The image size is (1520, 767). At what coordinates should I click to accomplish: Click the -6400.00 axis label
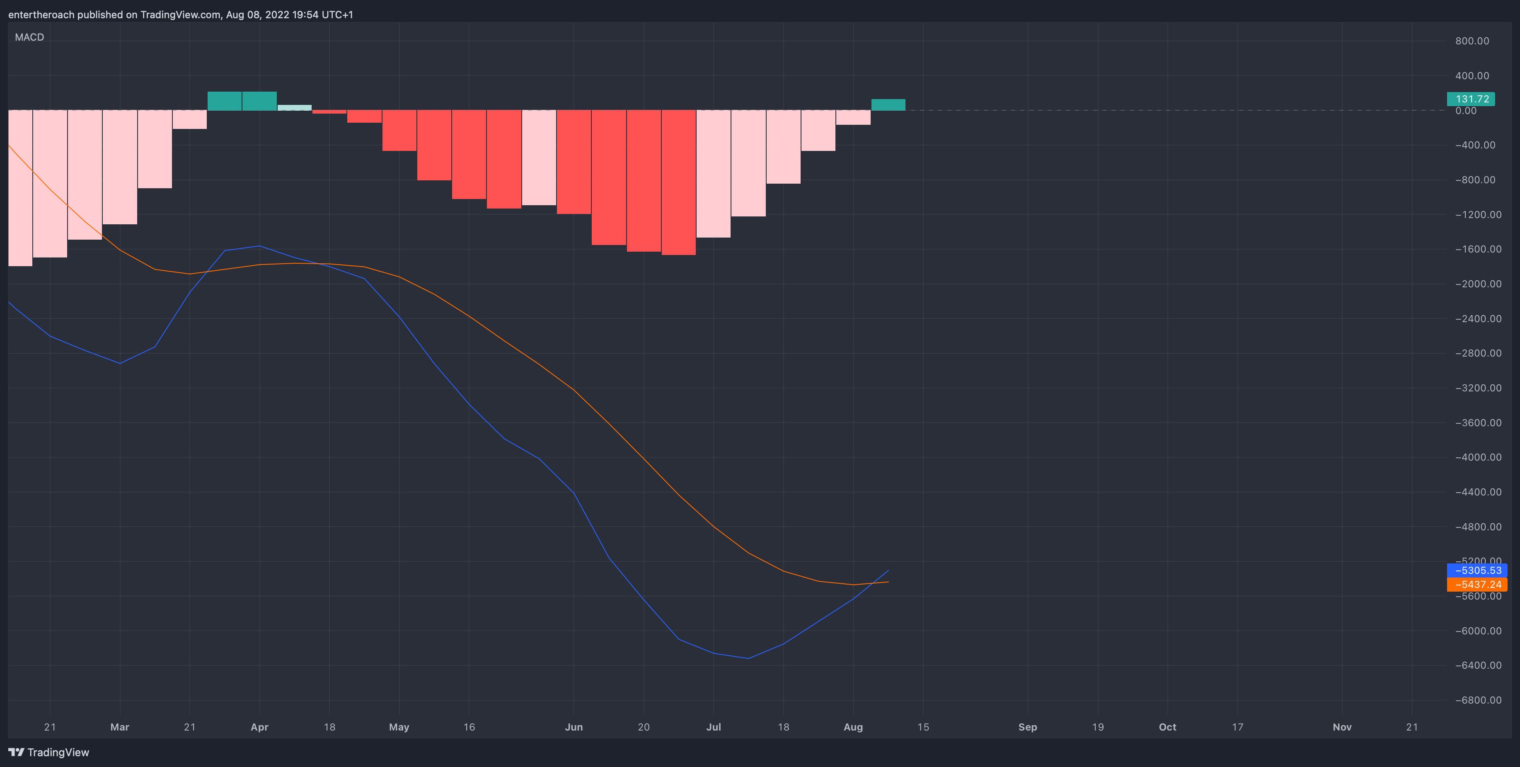point(1478,665)
